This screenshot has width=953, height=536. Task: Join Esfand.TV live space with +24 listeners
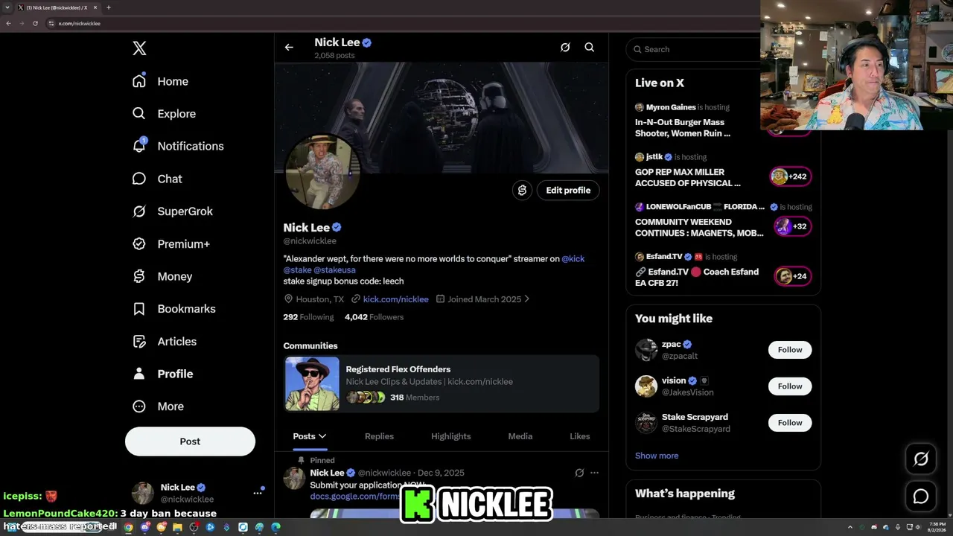(x=792, y=276)
